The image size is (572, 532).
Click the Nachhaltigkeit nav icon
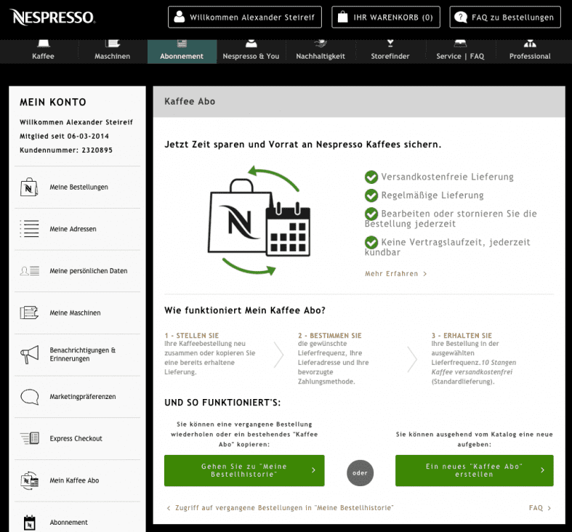click(321, 44)
